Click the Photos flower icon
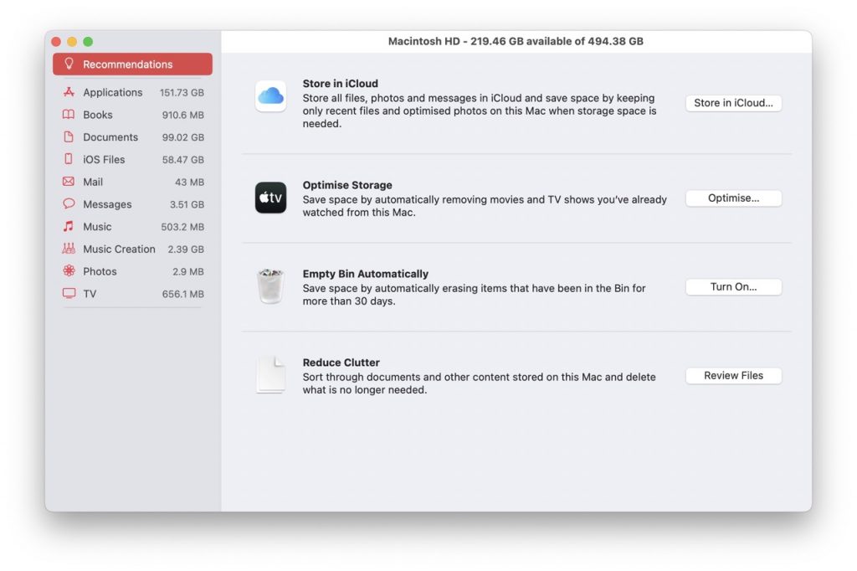The width and height of the screenshot is (857, 571). [69, 270]
